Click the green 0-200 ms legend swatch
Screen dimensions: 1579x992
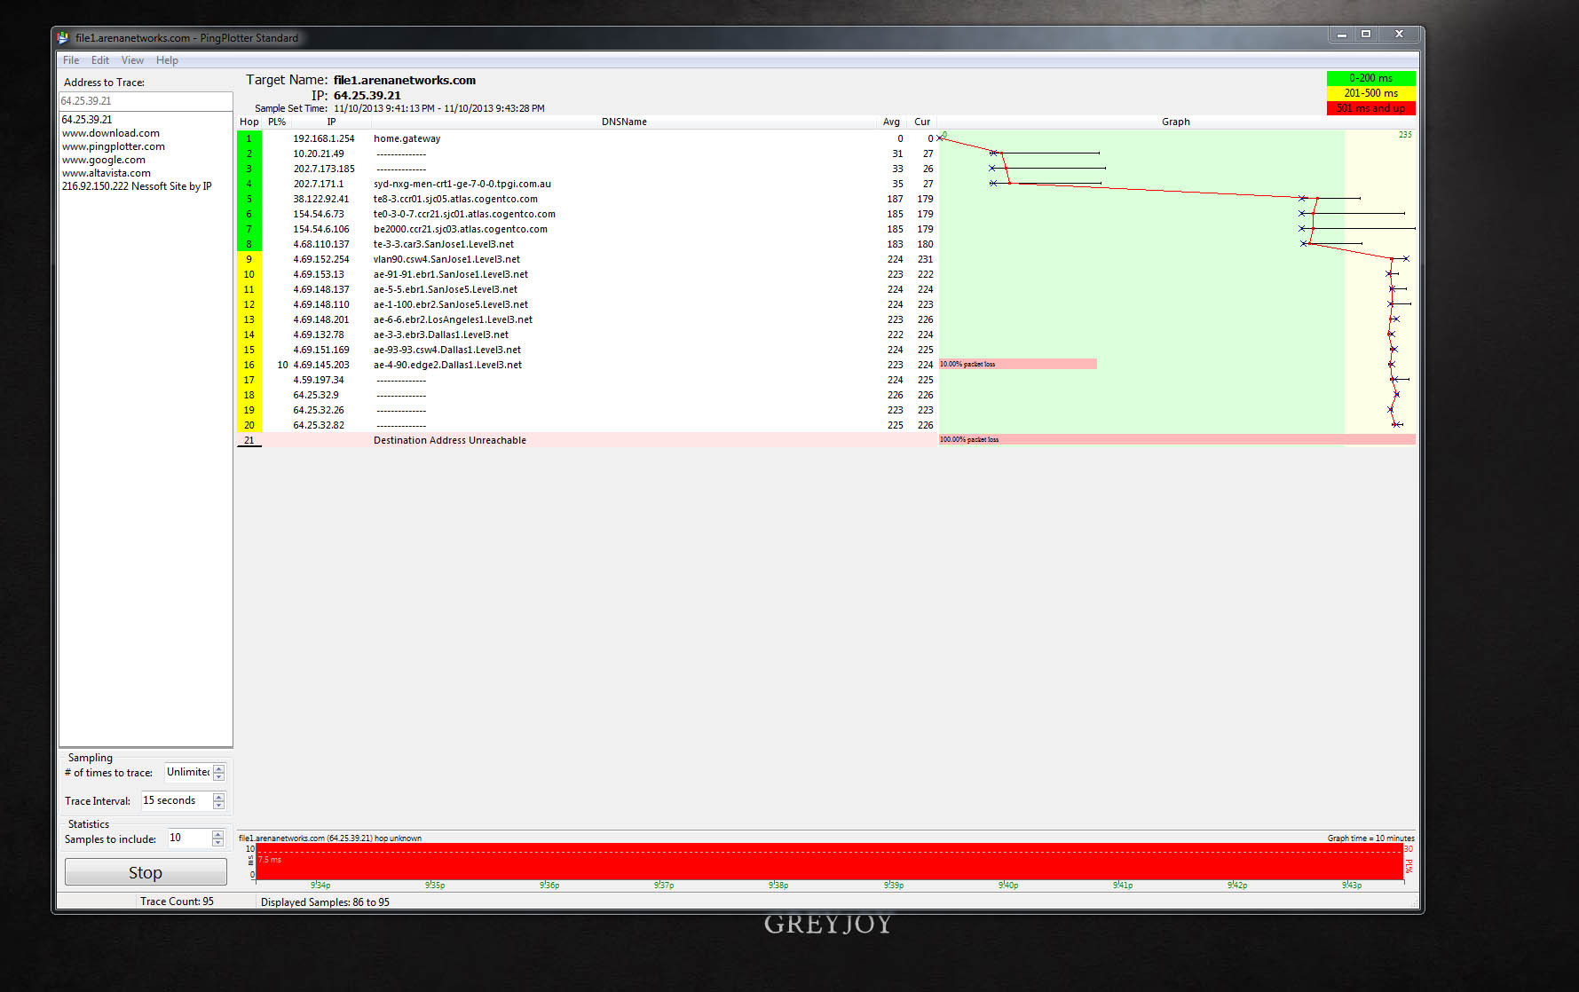[x=1370, y=78]
